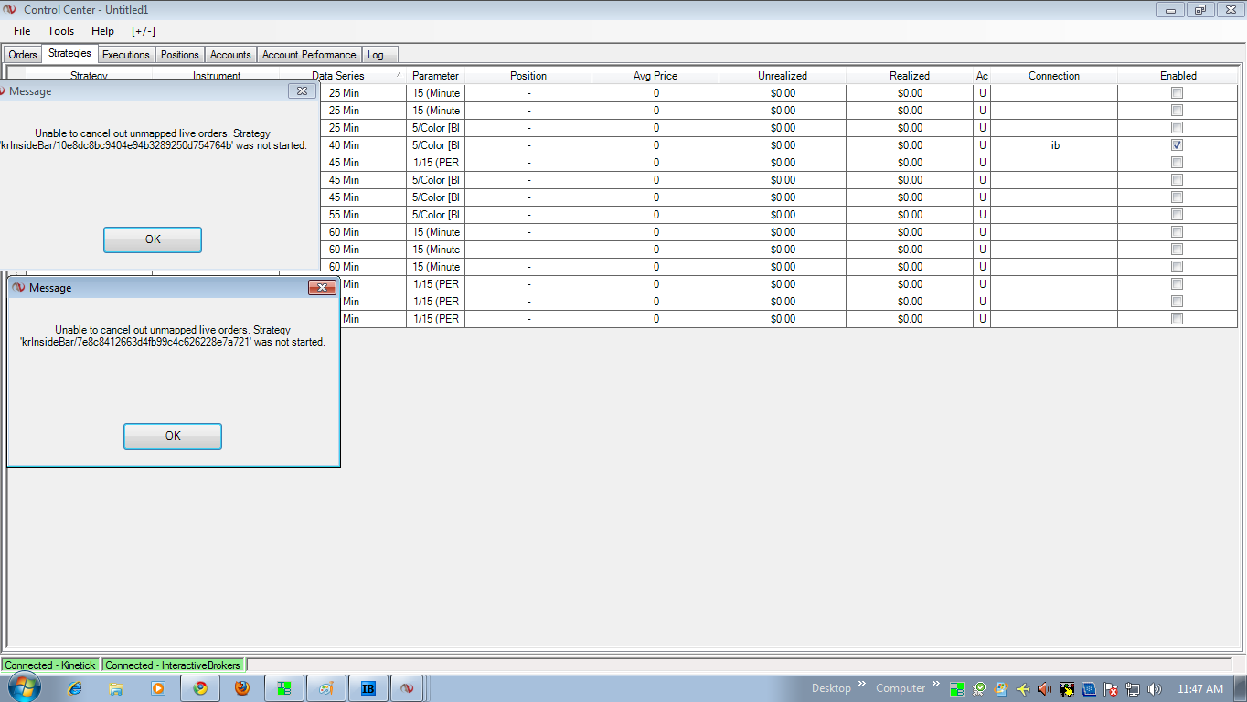Switch to Google Chrome in the taskbar

click(200, 688)
